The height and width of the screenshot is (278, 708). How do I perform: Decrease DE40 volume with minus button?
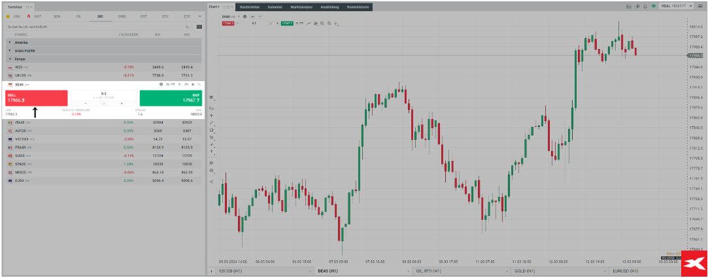click(x=86, y=103)
